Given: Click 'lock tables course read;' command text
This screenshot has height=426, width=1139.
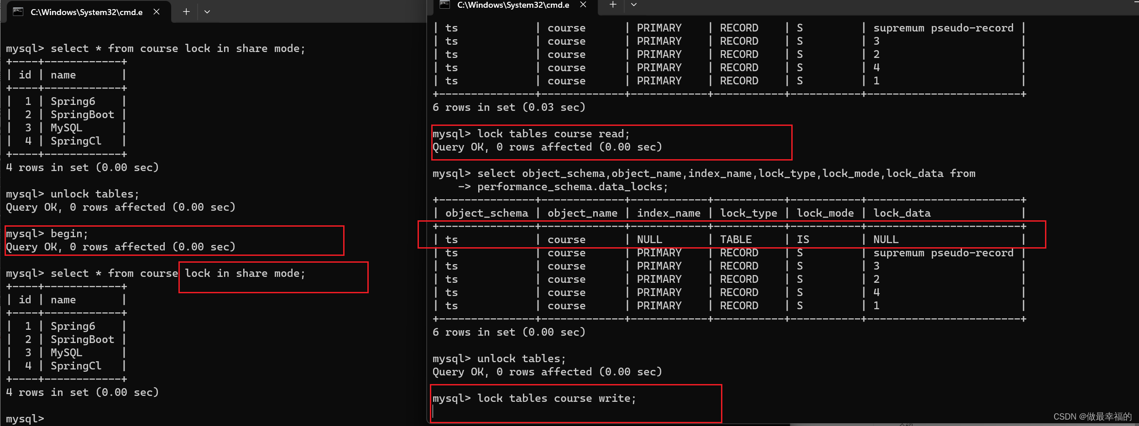Looking at the screenshot, I should [x=554, y=134].
